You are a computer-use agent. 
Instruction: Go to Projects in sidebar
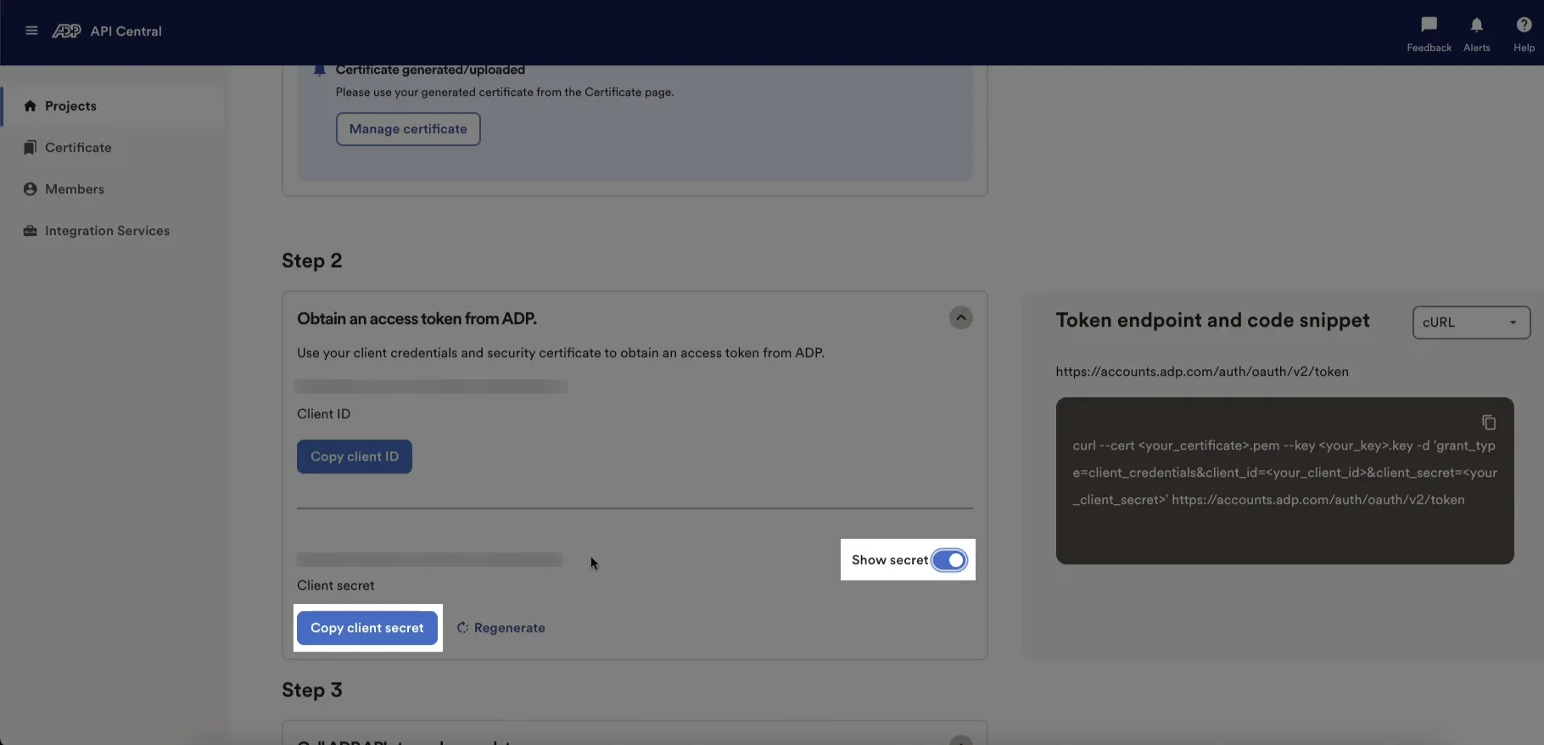114,106
